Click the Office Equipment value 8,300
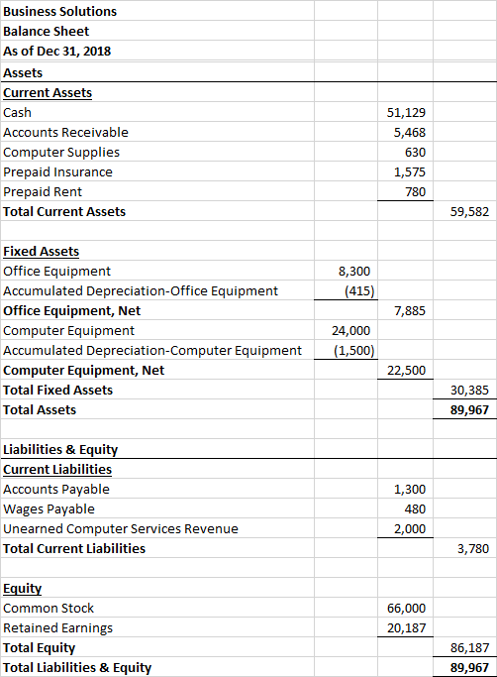The height and width of the screenshot is (677, 497). coord(354,272)
